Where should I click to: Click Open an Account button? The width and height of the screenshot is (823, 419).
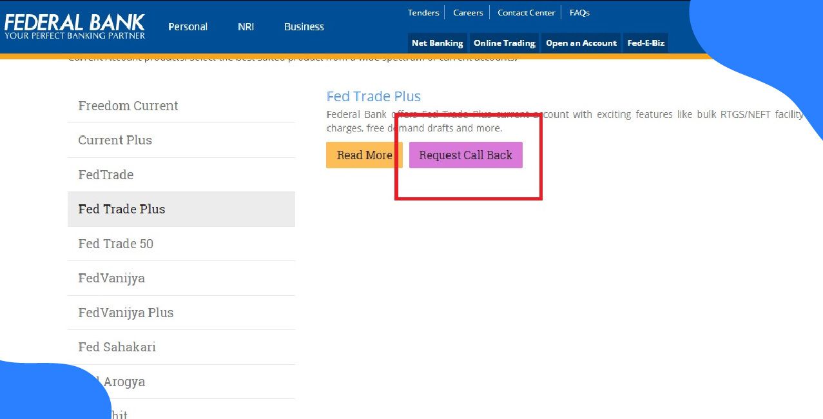[581, 43]
